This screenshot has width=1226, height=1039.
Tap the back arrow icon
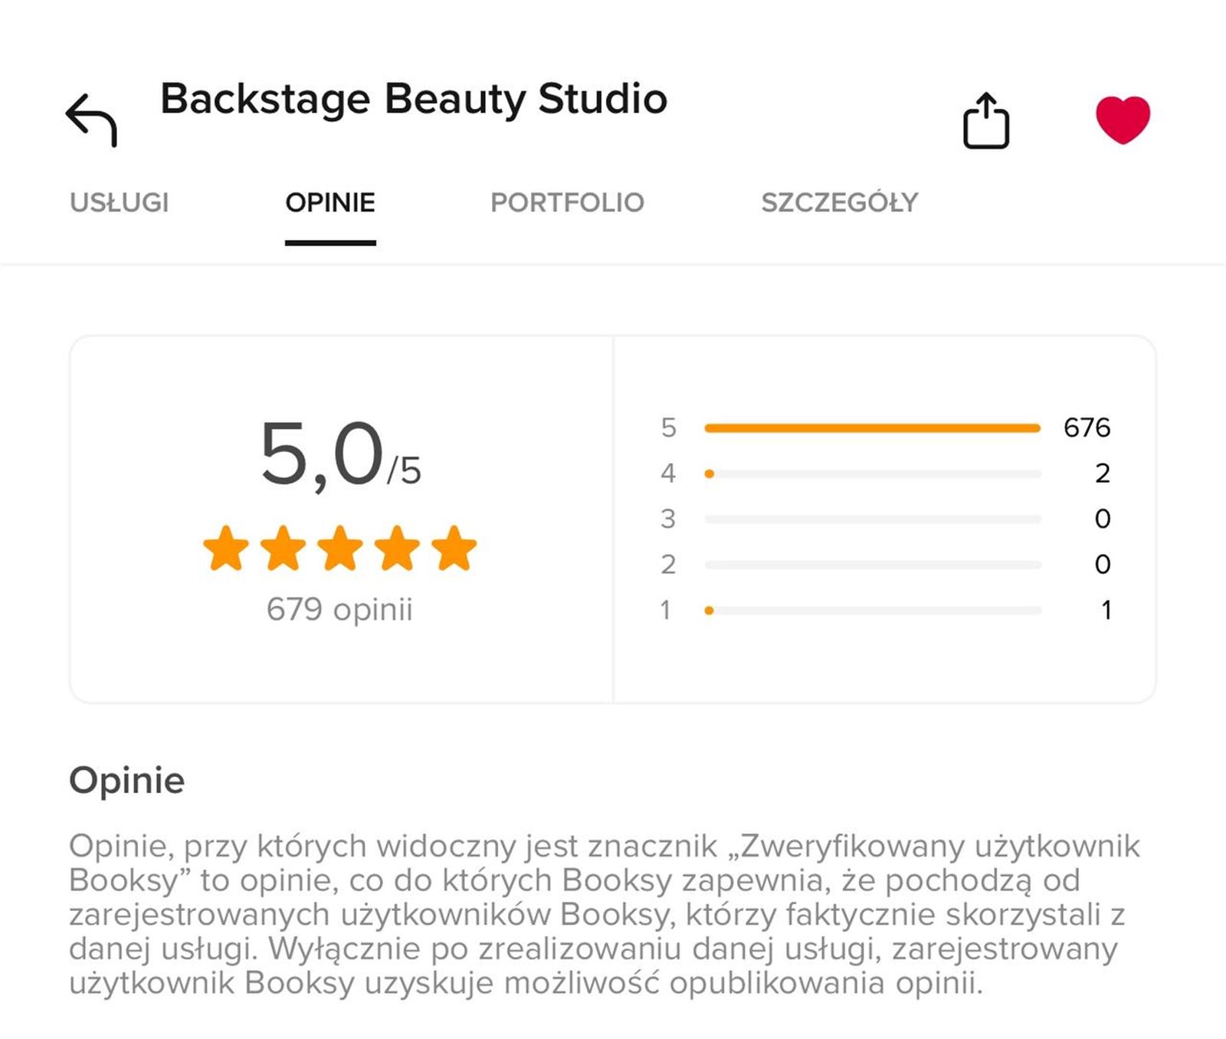[x=92, y=120]
